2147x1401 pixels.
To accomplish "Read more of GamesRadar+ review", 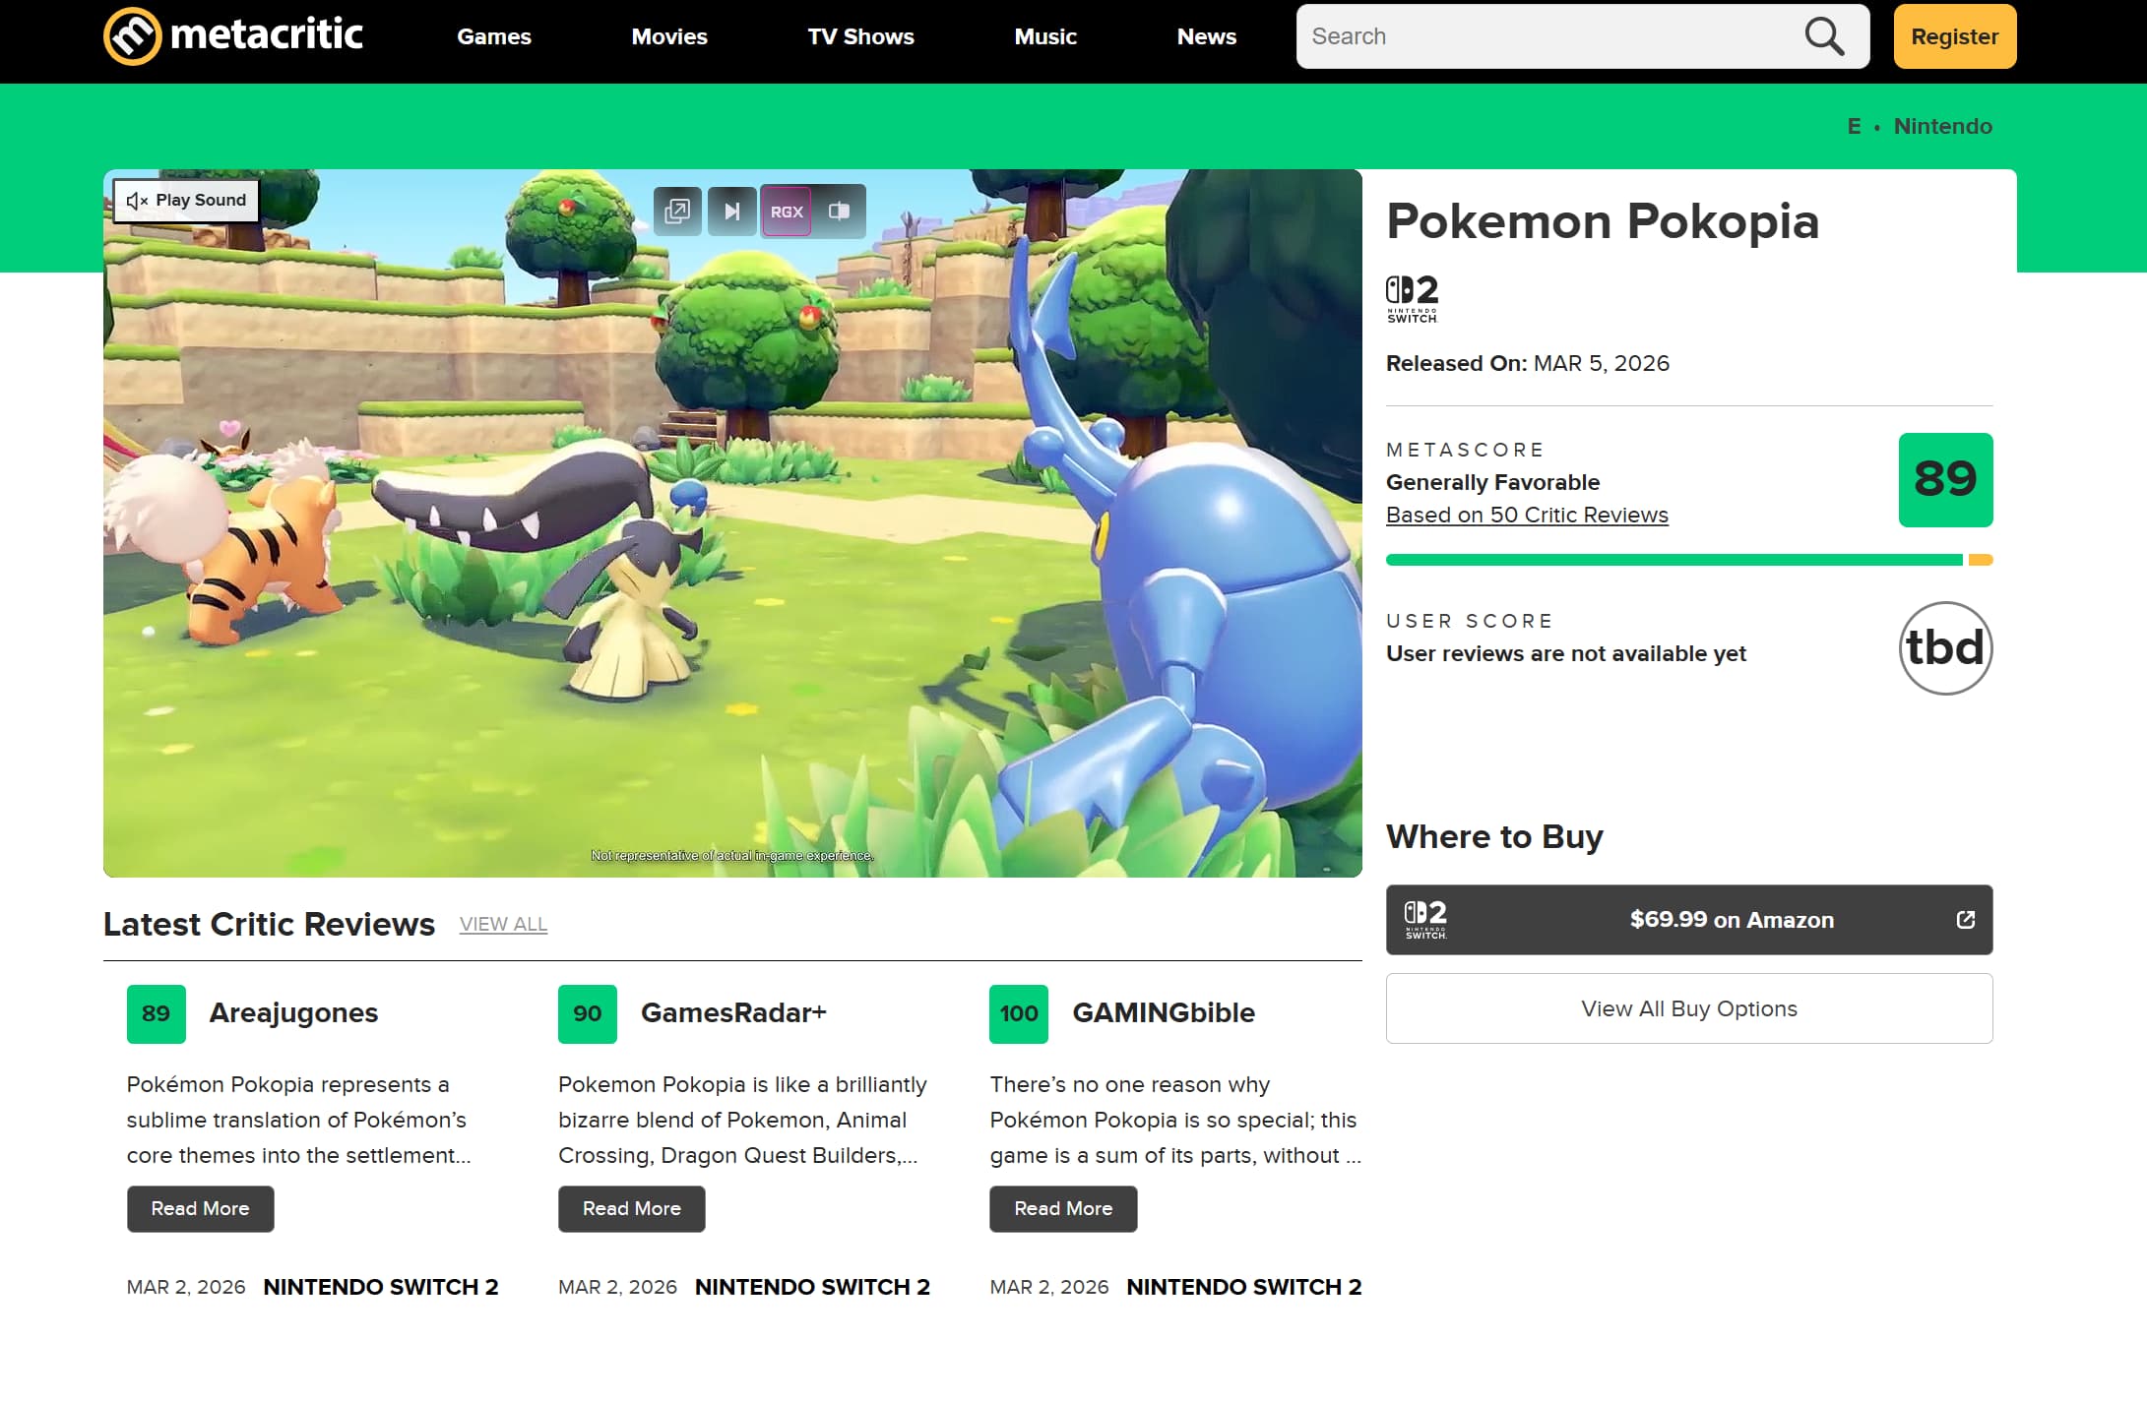I will point(631,1208).
